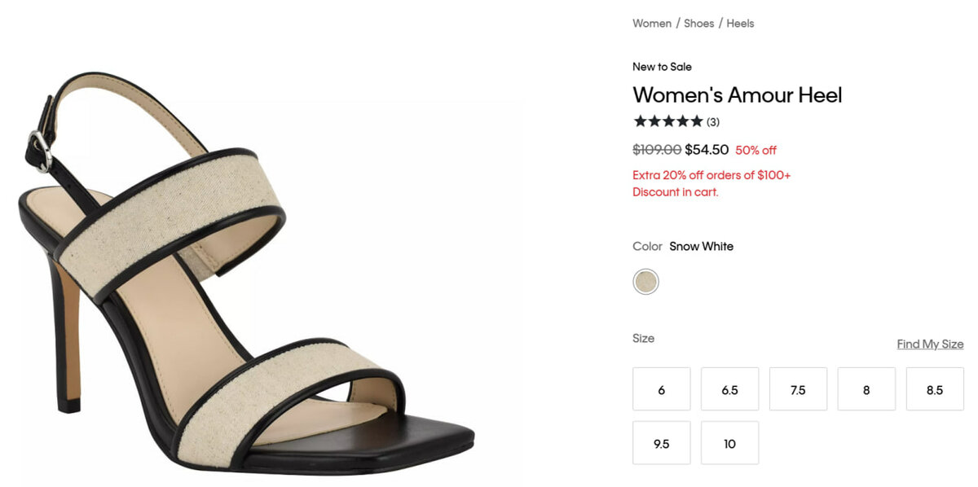Pick size 7.5
This screenshot has height=487, width=978.
[798, 389]
